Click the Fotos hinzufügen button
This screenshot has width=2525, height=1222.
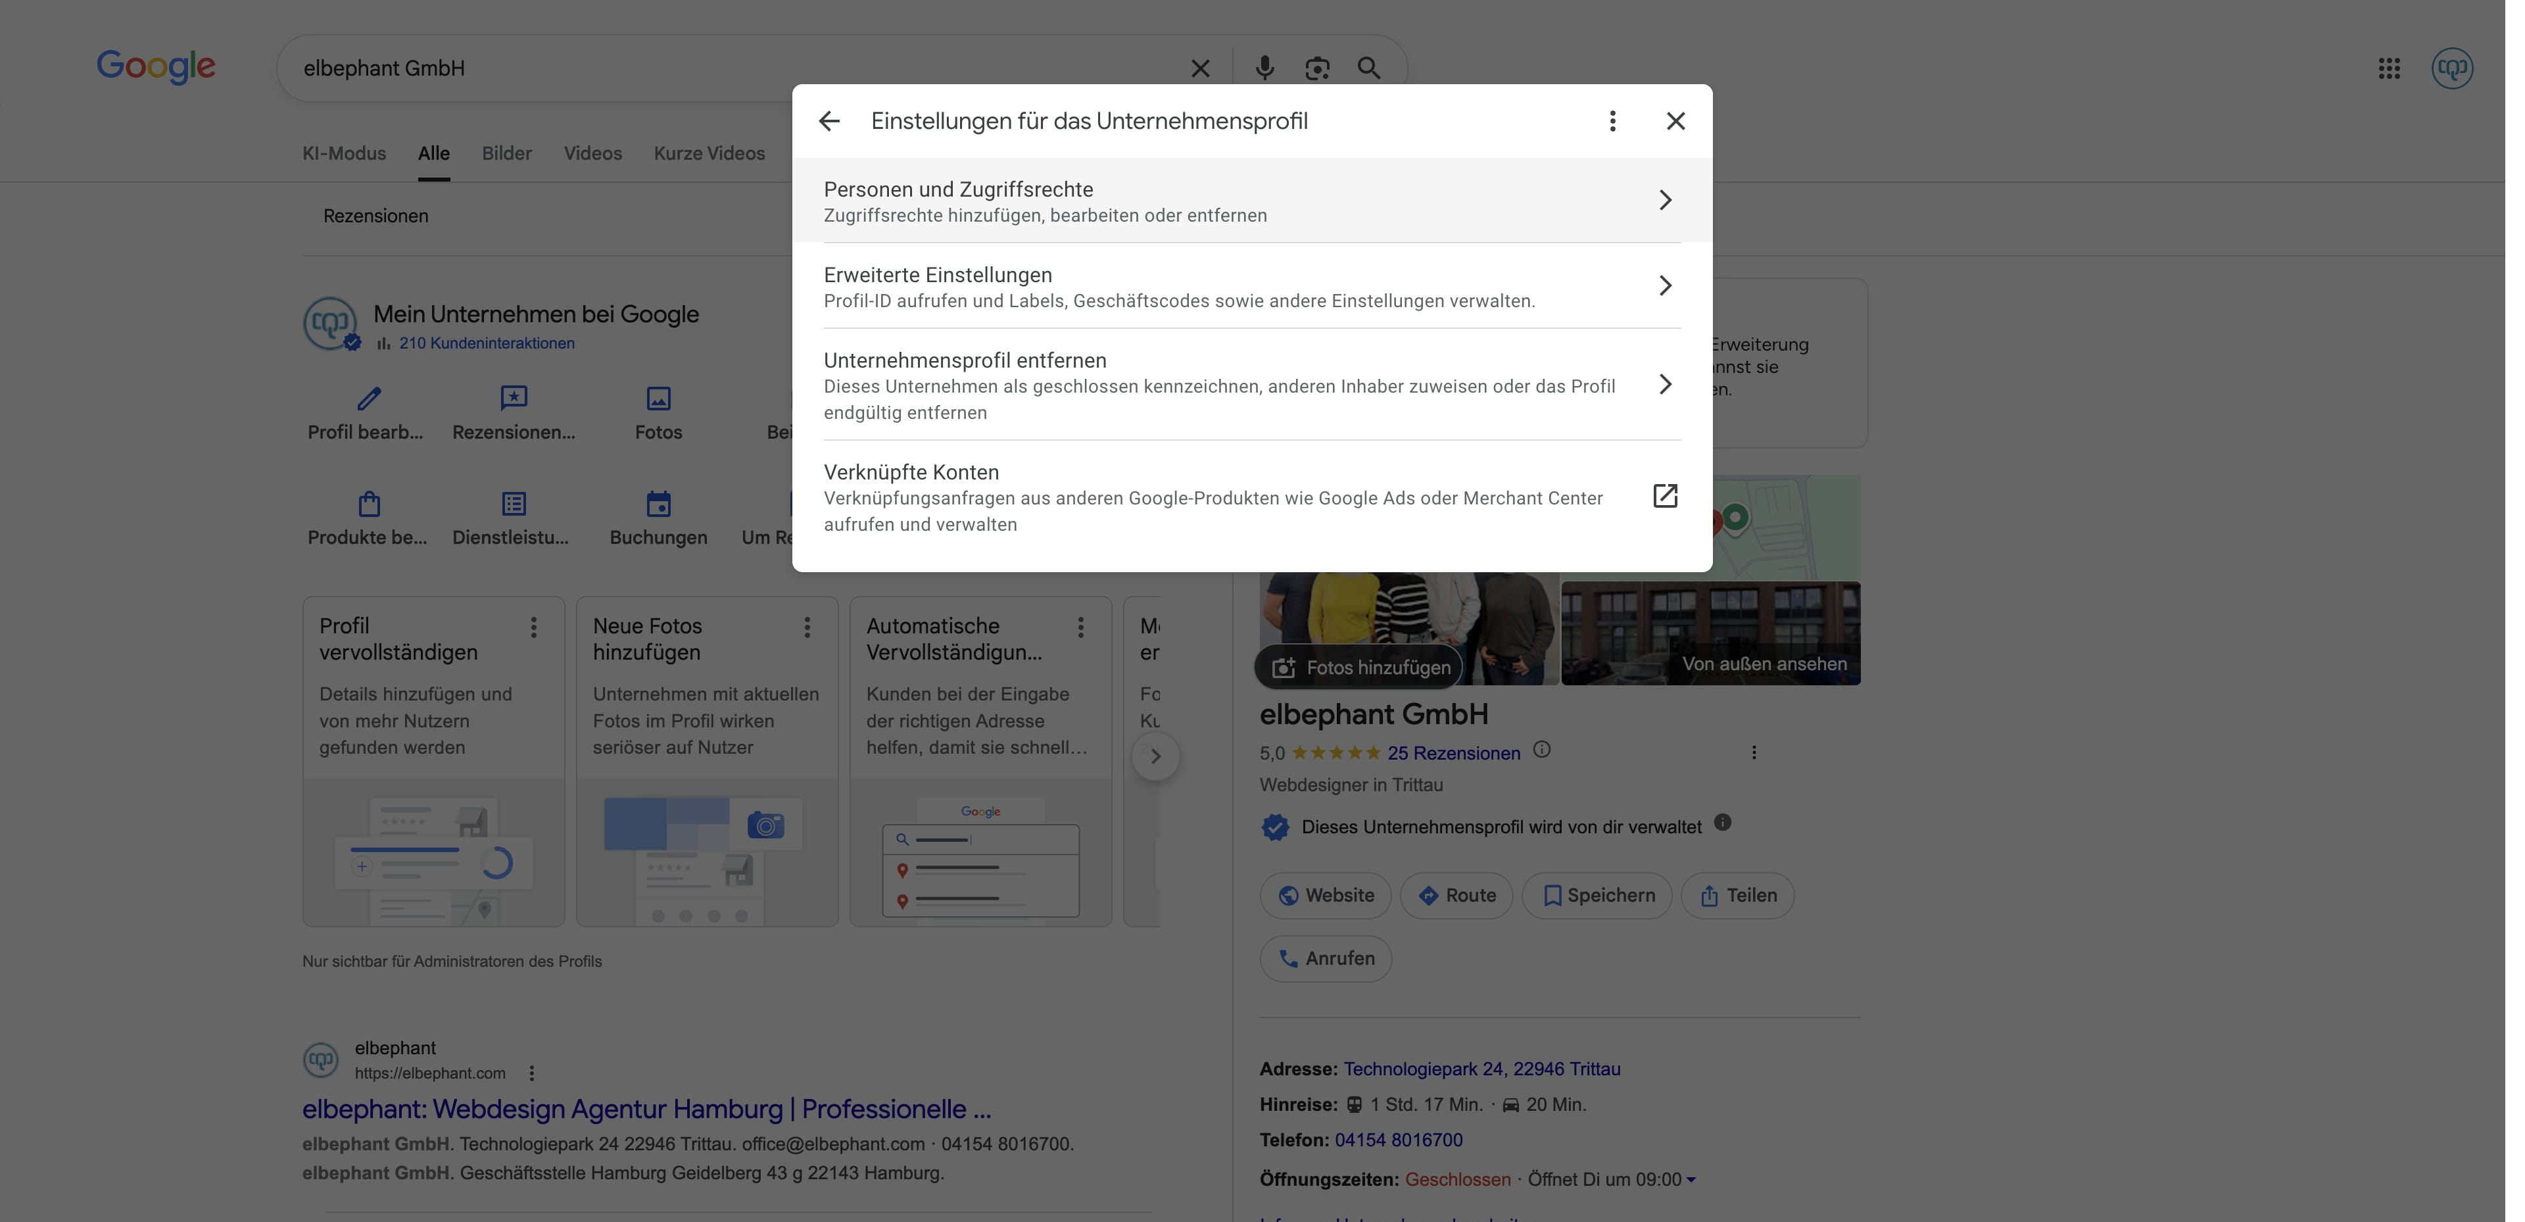(1359, 667)
